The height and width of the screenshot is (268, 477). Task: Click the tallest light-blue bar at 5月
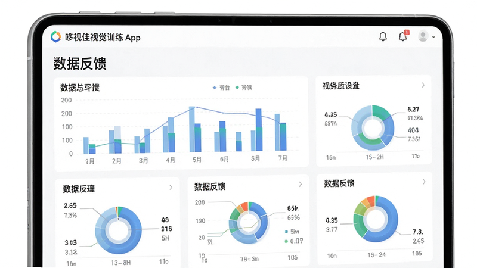point(191,129)
